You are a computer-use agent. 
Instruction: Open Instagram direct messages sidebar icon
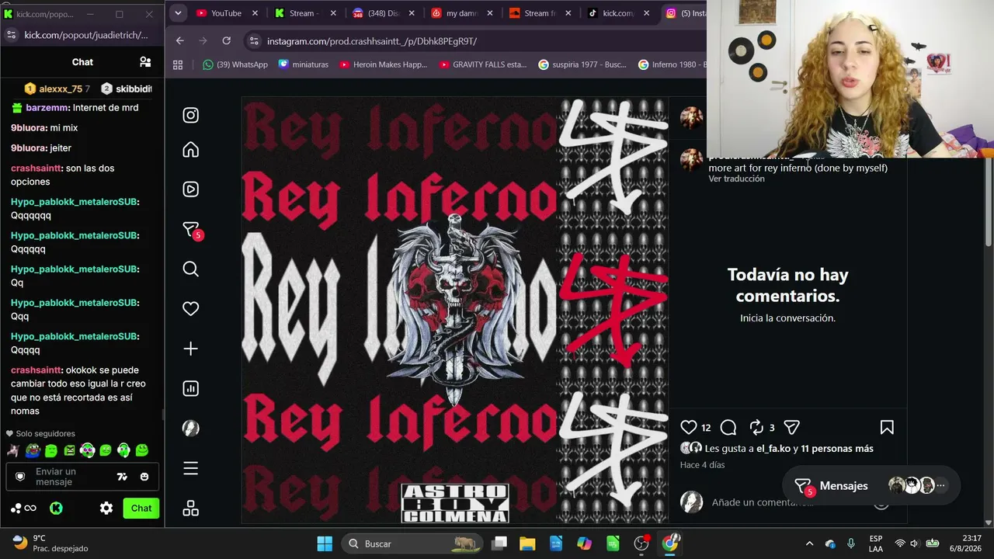[x=191, y=230]
